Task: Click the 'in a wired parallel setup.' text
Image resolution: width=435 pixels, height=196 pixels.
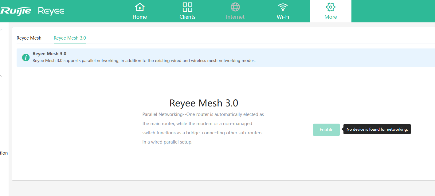Action: (167, 142)
